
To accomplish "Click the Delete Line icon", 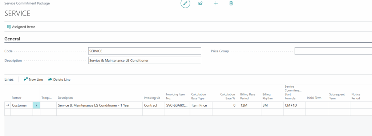I will pos(50,80).
